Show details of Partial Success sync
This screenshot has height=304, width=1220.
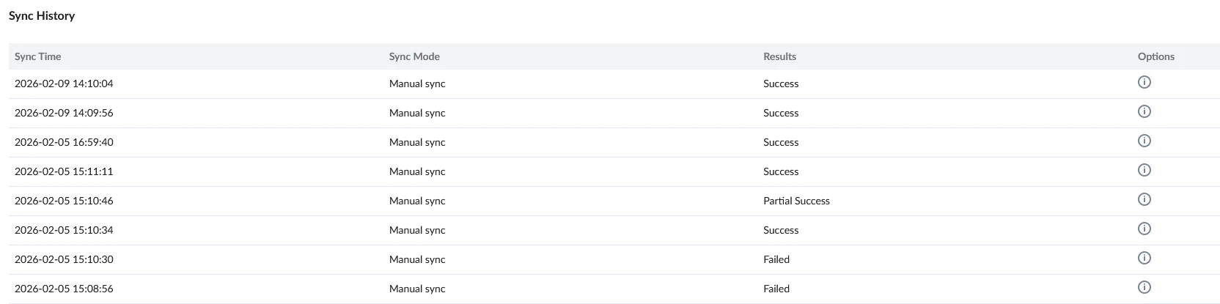pyautogui.click(x=1144, y=199)
